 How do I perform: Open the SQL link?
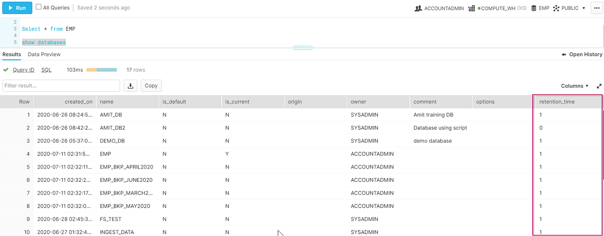(x=46, y=70)
